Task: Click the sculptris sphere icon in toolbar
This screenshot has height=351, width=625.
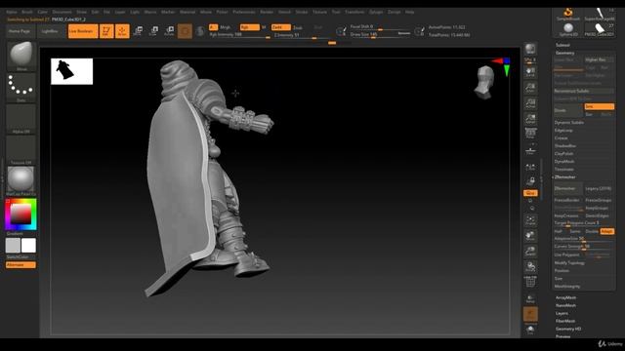Action: [200, 31]
